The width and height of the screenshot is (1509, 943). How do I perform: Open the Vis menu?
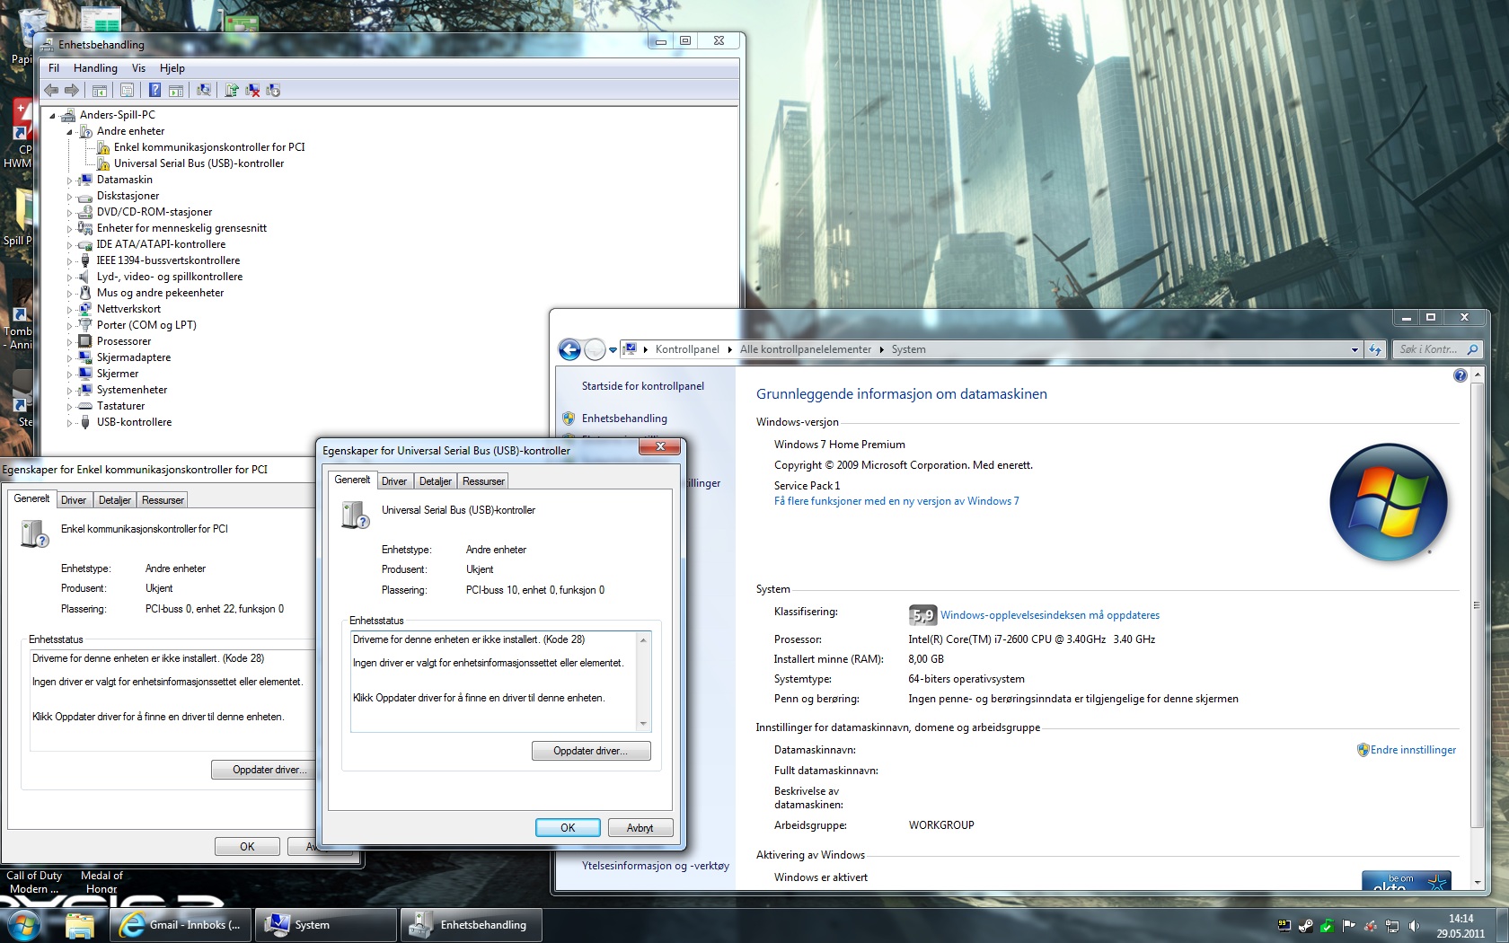click(138, 68)
